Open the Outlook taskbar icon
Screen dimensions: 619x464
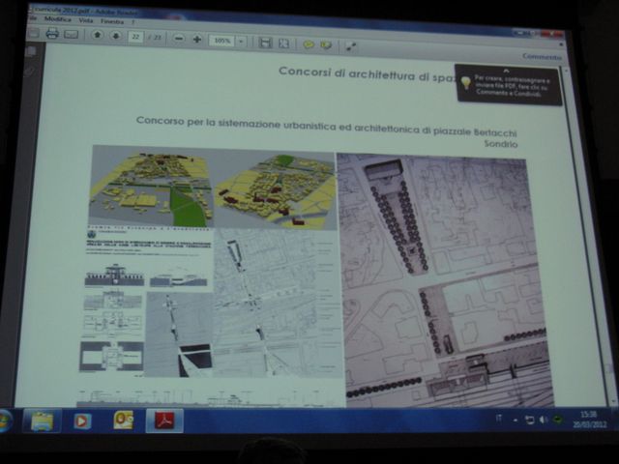123,420
